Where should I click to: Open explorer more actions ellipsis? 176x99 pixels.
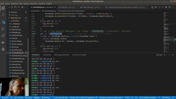point(26,7)
